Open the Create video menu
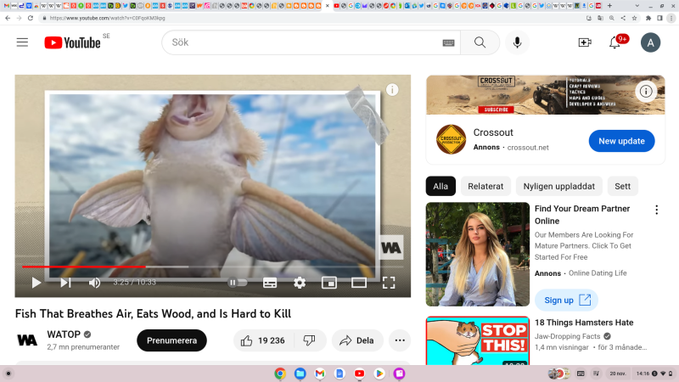The height and width of the screenshot is (382, 679). pos(585,42)
